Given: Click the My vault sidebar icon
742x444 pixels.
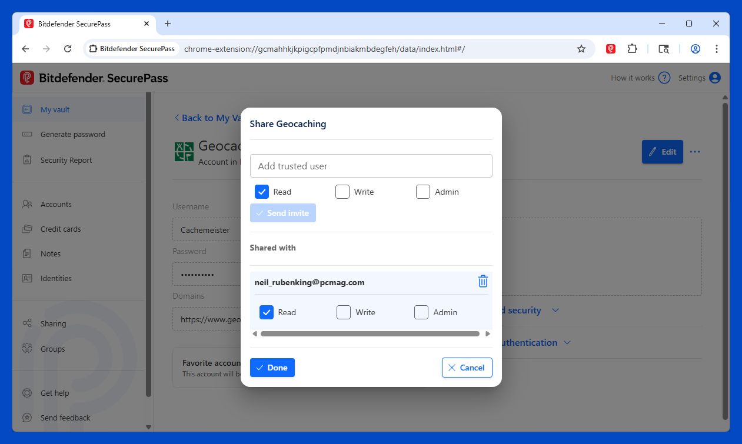Looking at the screenshot, I should pyautogui.click(x=27, y=109).
